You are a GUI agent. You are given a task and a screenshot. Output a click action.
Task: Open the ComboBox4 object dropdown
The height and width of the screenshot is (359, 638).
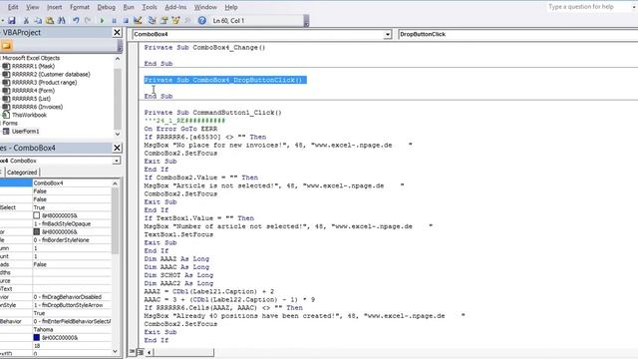pos(388,35)
